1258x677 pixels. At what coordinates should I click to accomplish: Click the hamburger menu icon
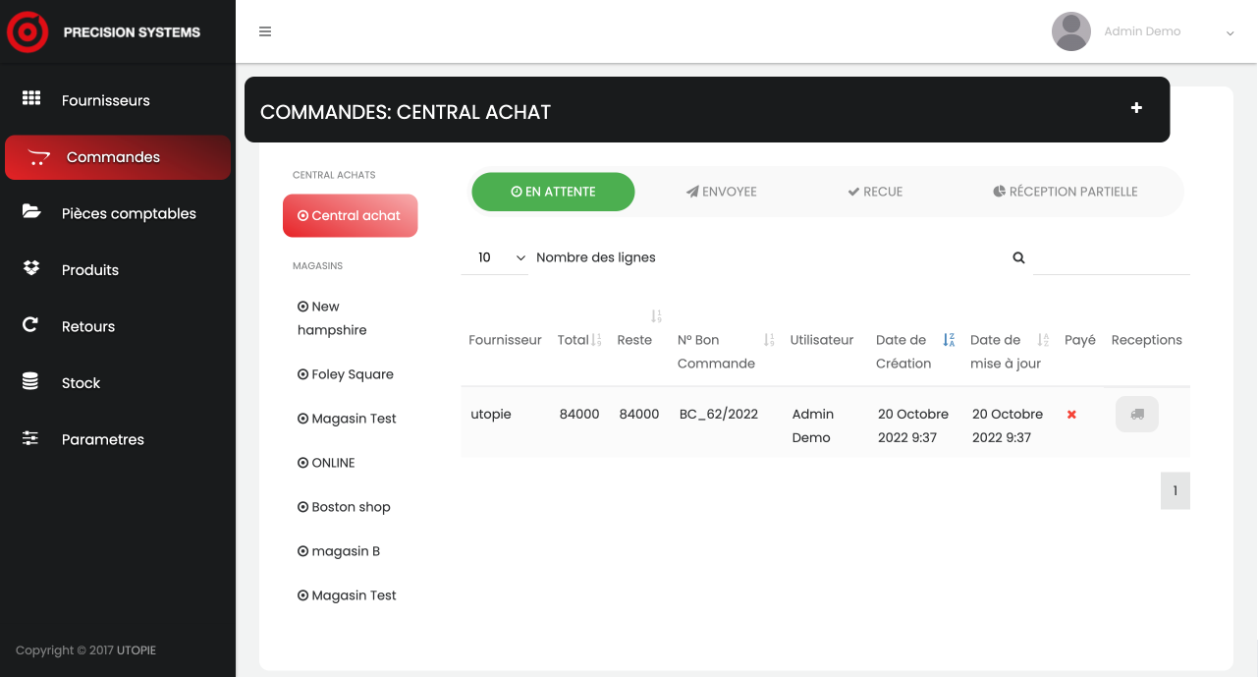(x=265, y=31)
